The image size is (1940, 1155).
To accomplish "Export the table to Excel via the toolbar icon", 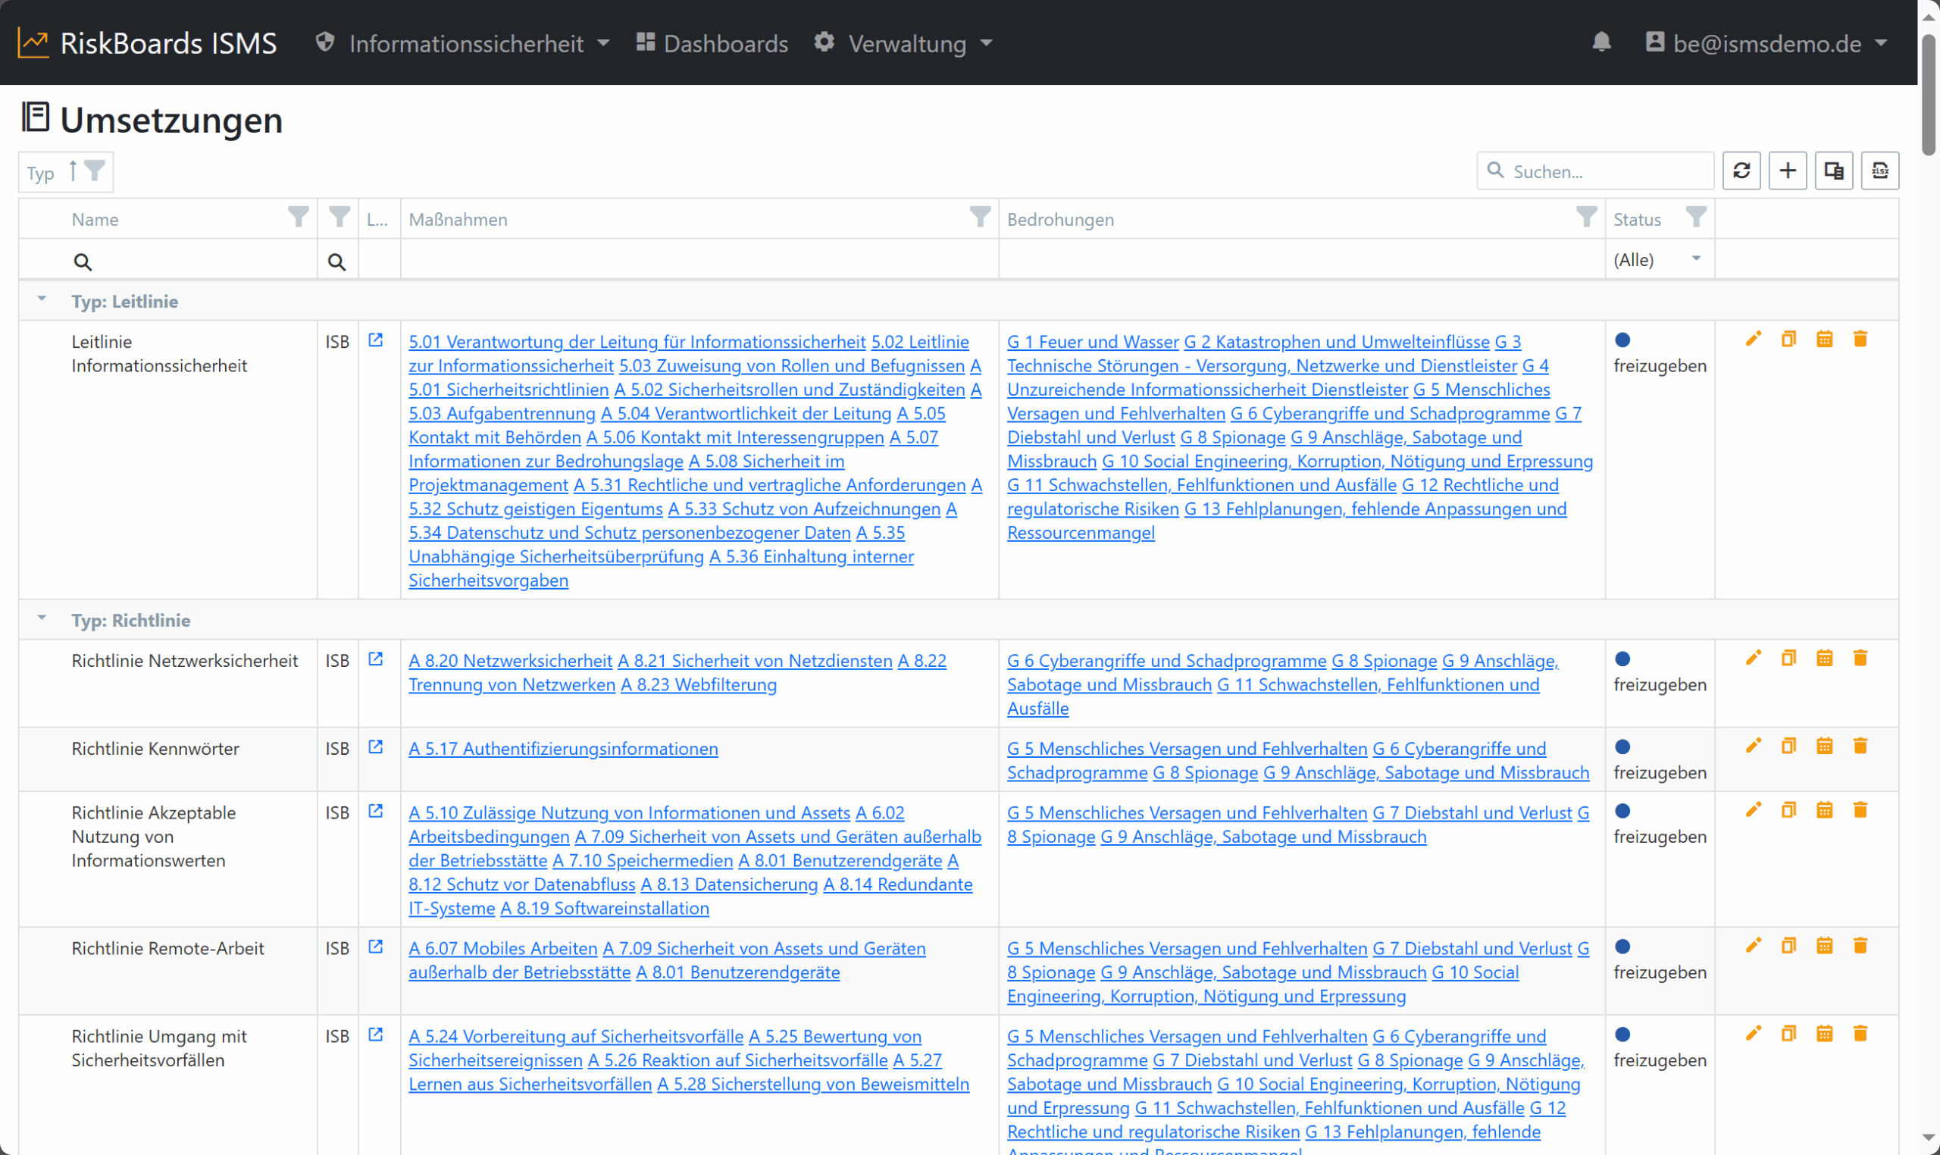I will (1879, 171).
